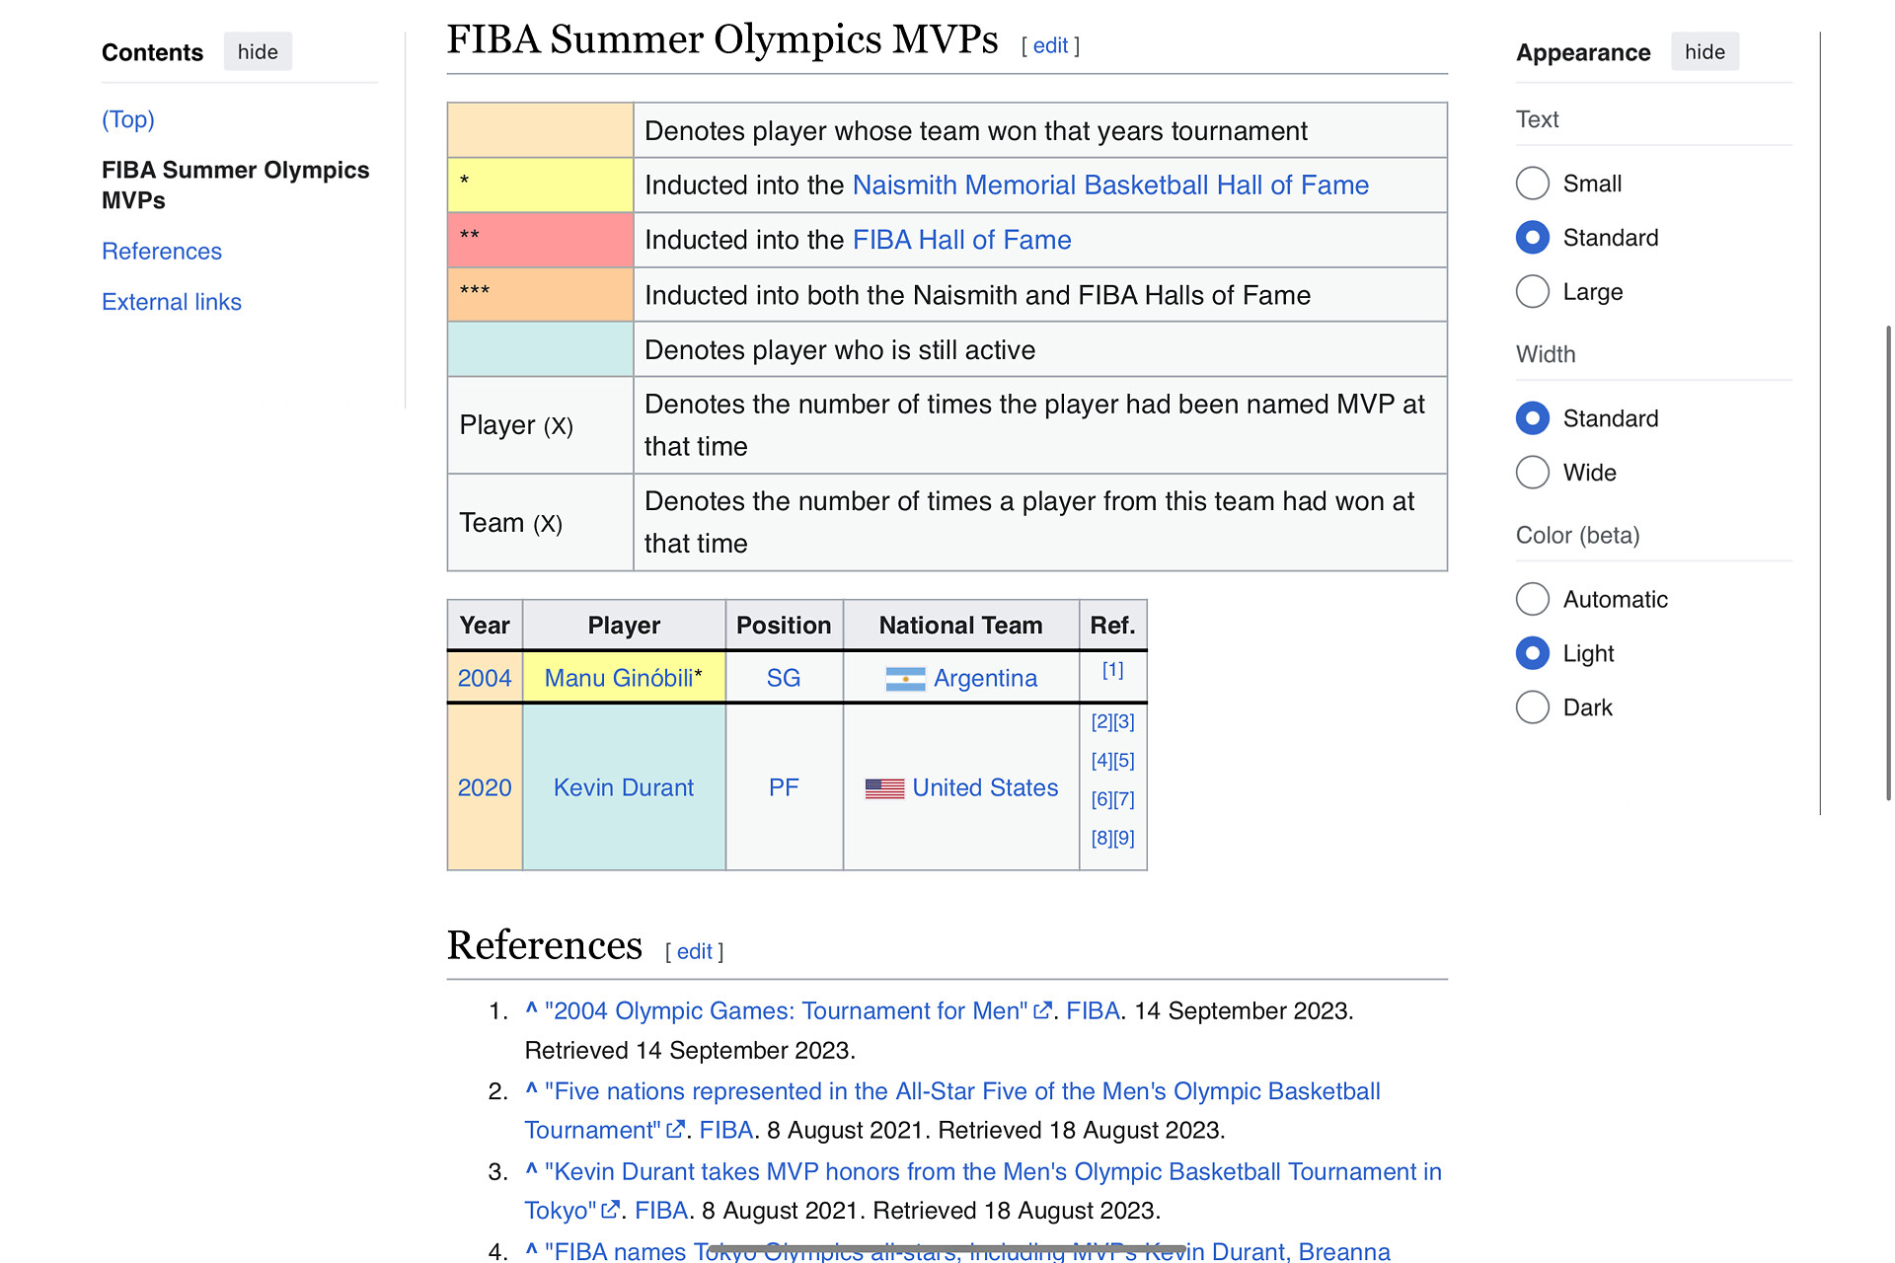Screen dimensions: 1895x1263
Task: Hide the Appearance panel
Action: 1705,52
